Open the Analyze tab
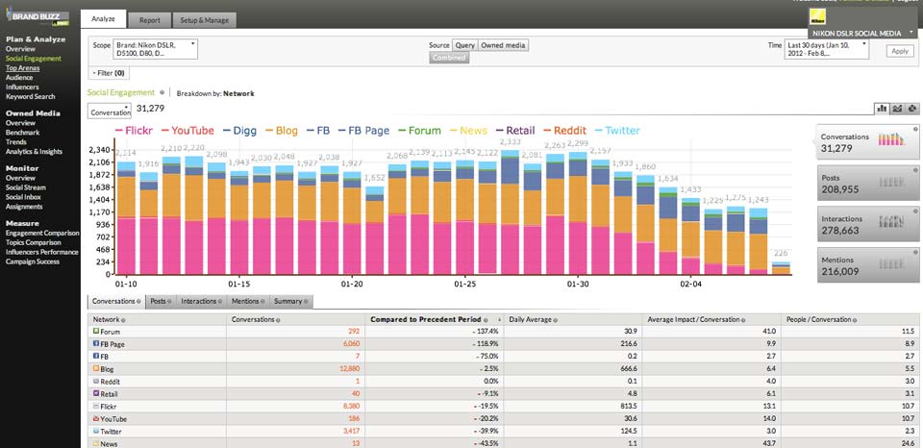The image size is (923, 448). [x=103, y=19]
